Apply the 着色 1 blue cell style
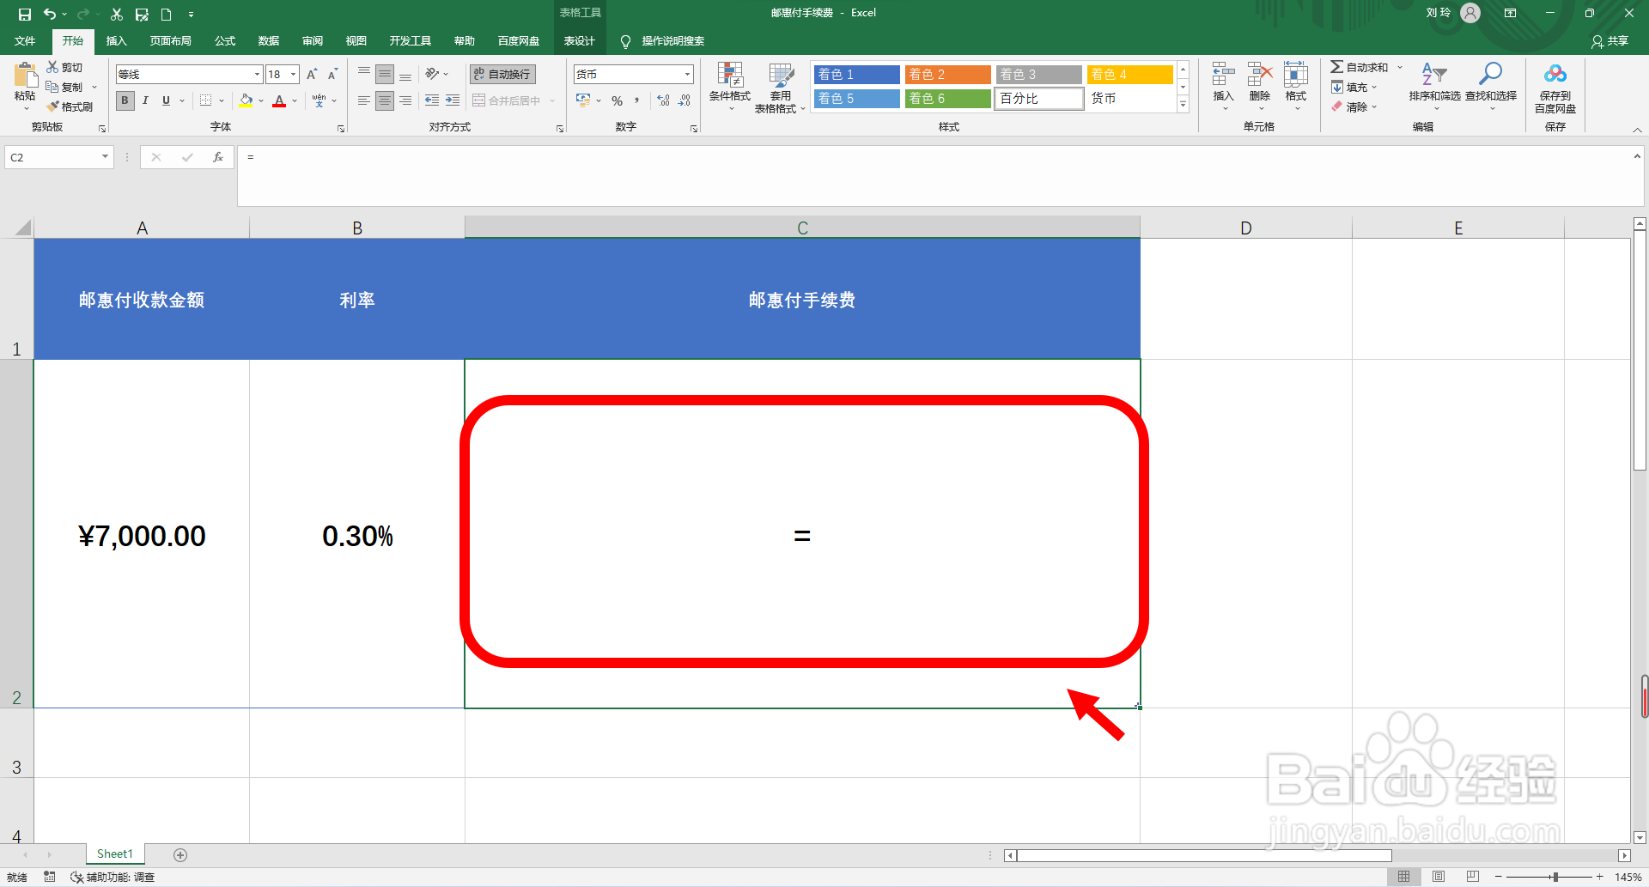Image resolution: width=1649 pixels, height=887 pixels. click(x=856, y=75)
